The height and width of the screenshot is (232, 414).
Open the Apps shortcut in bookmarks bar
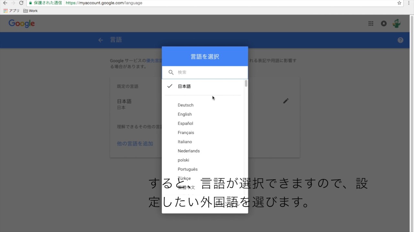11,11
